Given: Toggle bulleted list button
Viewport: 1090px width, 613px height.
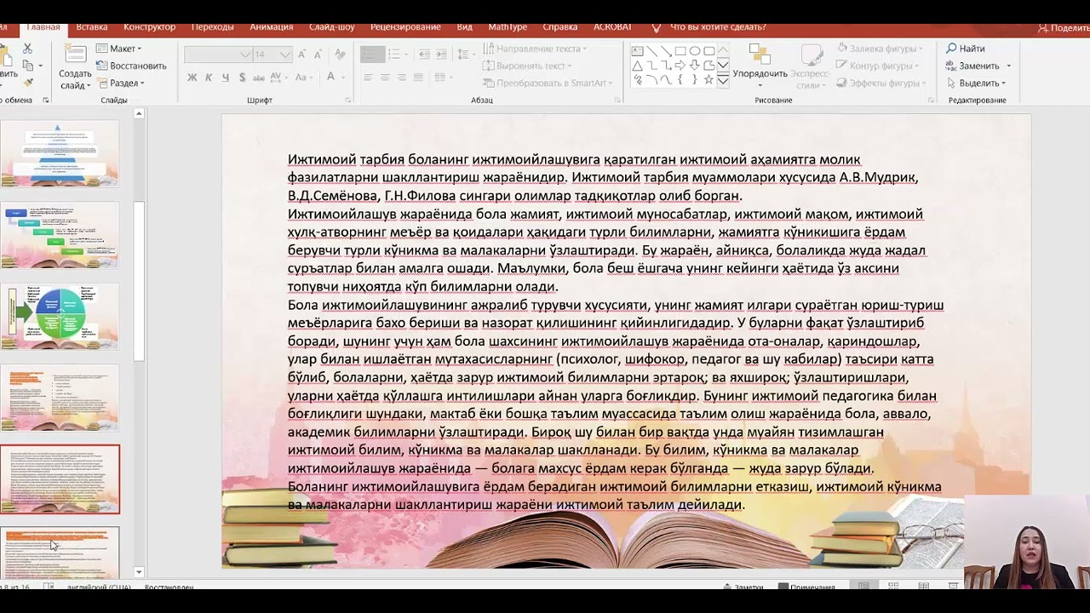Looking at the screenshot, I should (372, 54).
